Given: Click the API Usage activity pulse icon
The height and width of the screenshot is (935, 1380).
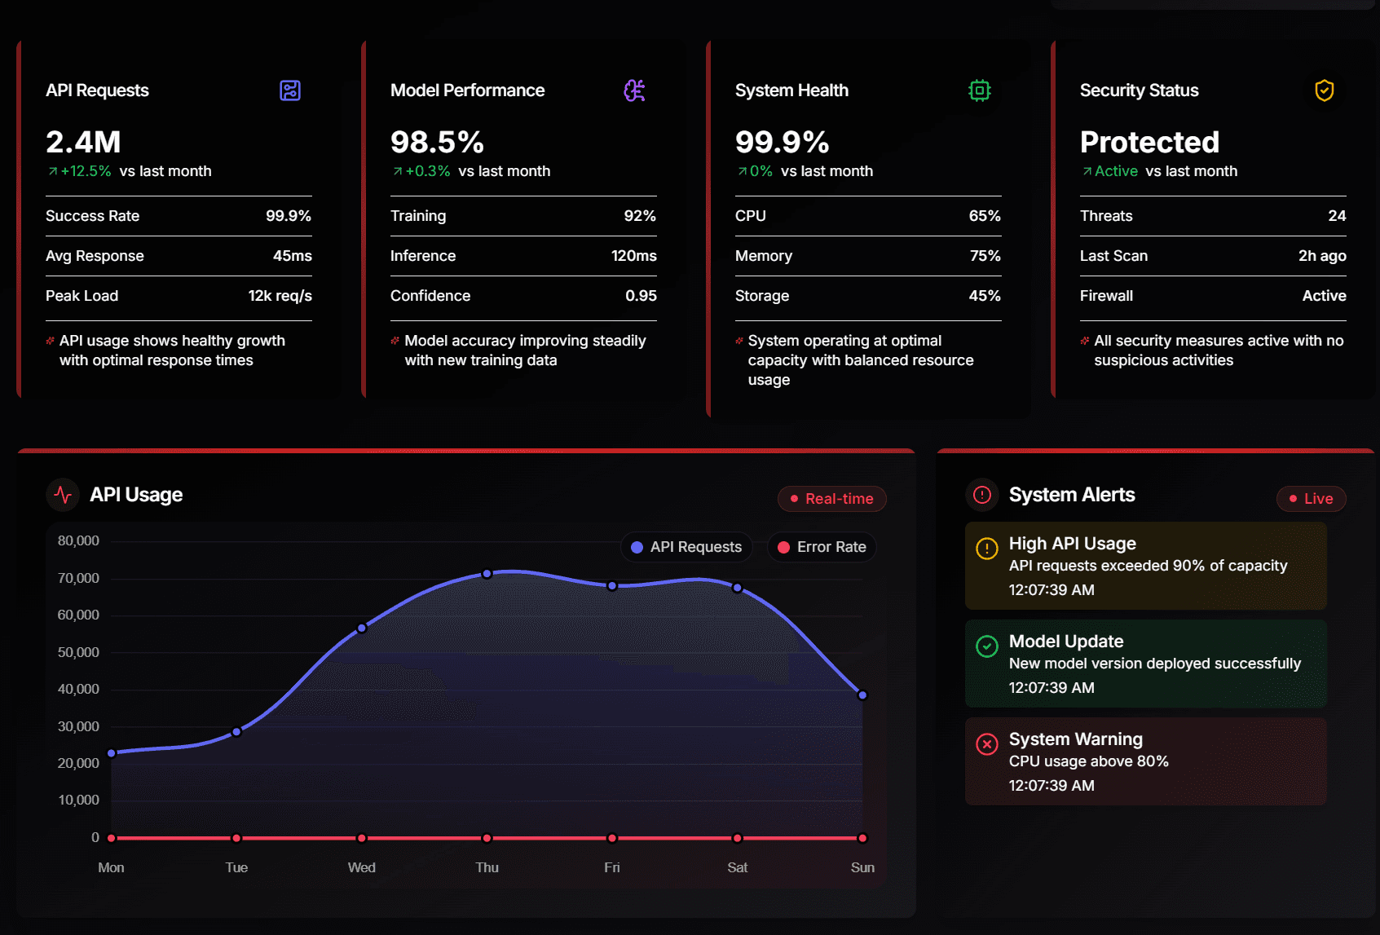Looking at the screenshot, I should point(62,495).
